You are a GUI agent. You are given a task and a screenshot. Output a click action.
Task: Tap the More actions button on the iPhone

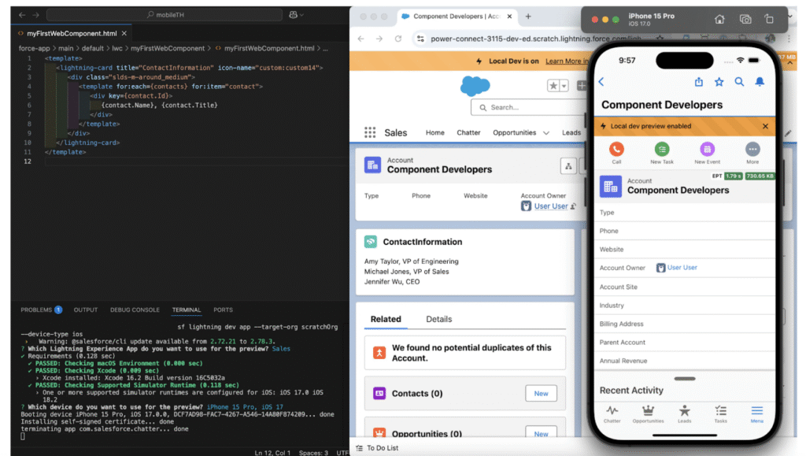click(752, 153)
